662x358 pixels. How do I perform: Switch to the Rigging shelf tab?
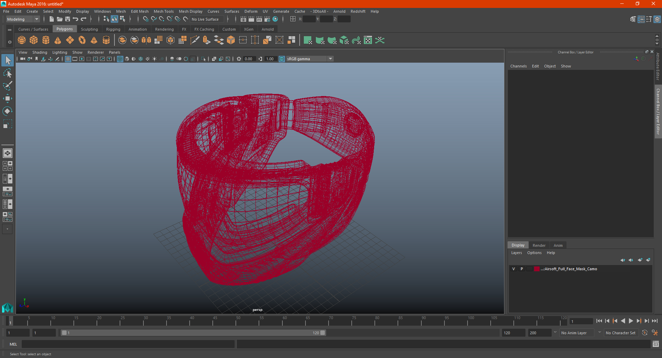click(x=113, y=29)
